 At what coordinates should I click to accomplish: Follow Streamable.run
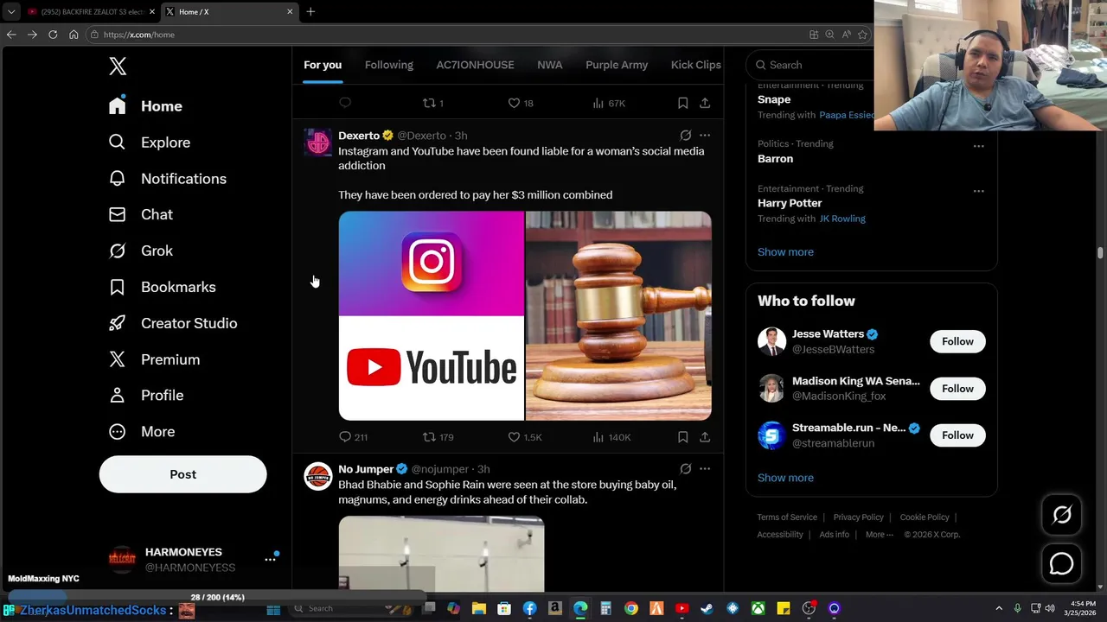click(x=957, y=435)
